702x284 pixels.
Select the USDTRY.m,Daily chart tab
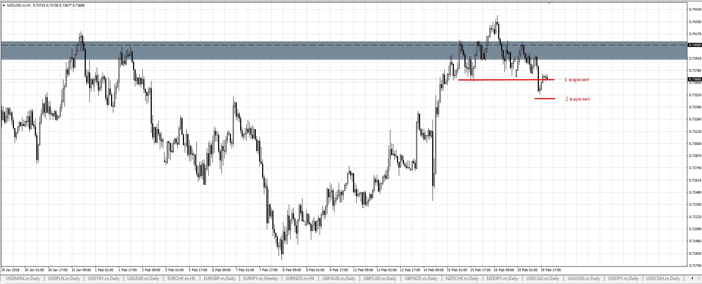pyautogui.click(x=104, y=279)
